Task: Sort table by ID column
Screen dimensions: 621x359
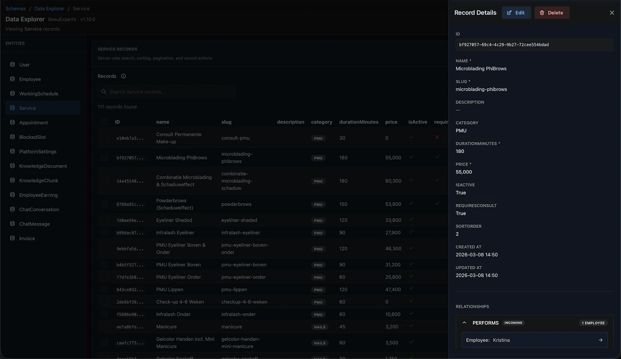Action: 117,122
